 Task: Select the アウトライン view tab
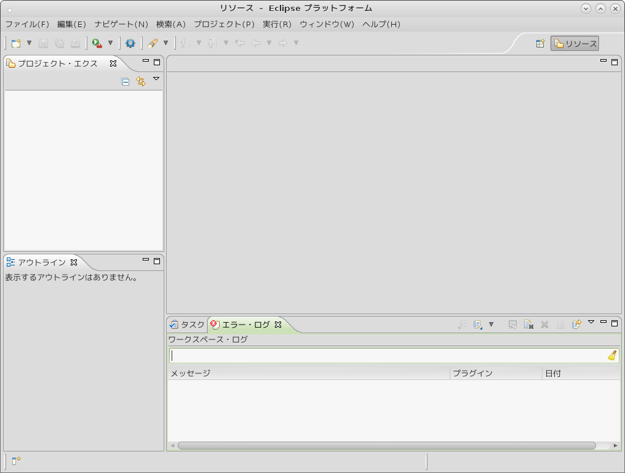41,262
